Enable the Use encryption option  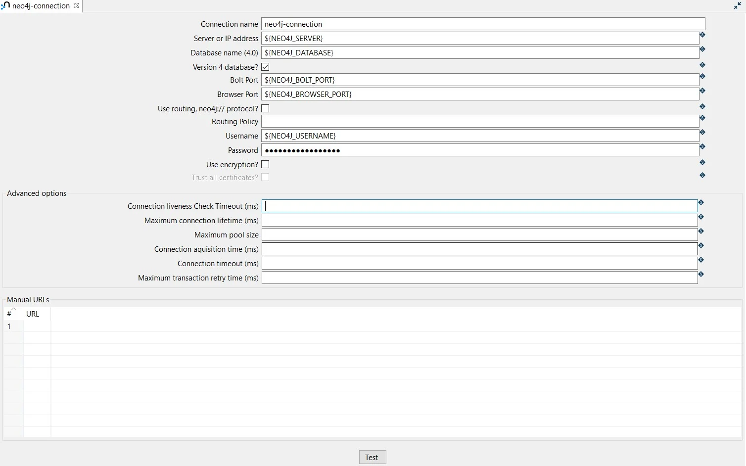[265, 164]
